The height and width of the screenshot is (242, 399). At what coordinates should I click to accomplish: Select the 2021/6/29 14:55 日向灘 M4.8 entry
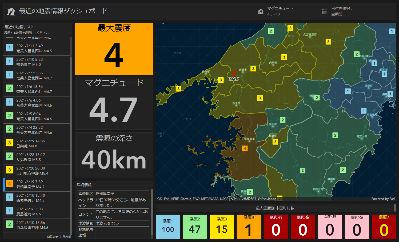point(37,144)
